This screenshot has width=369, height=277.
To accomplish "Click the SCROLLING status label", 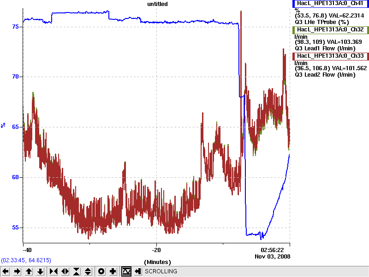I will 161,271.
